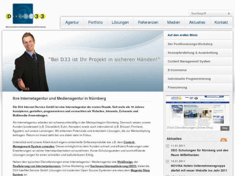Follow Realisierung von Internetpräsenzen link
Viewport: 235px width, 176px height.
coord(37,166)
